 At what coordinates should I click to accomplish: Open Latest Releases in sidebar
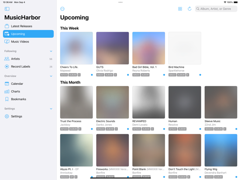28,26
